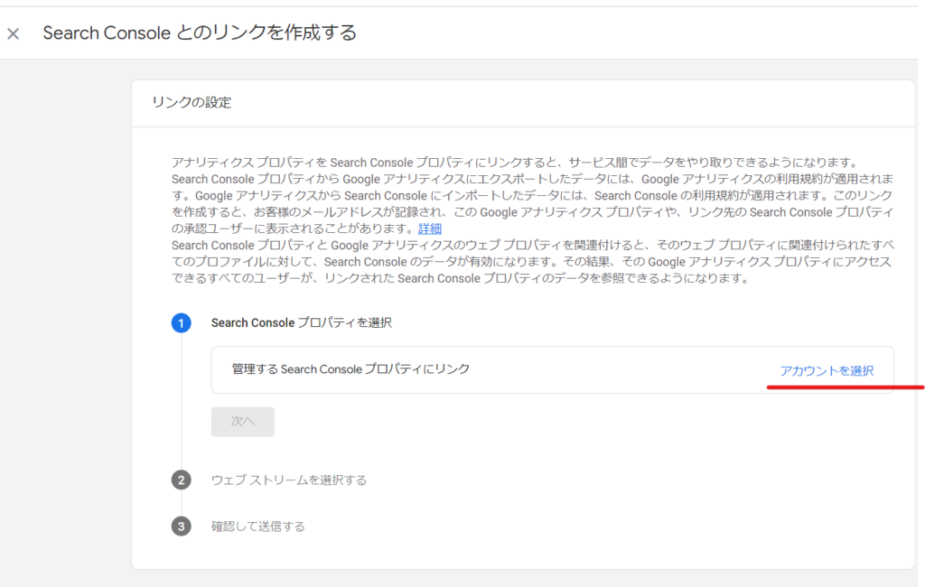Click the リンクの設定 card heading

pos(192,102)
